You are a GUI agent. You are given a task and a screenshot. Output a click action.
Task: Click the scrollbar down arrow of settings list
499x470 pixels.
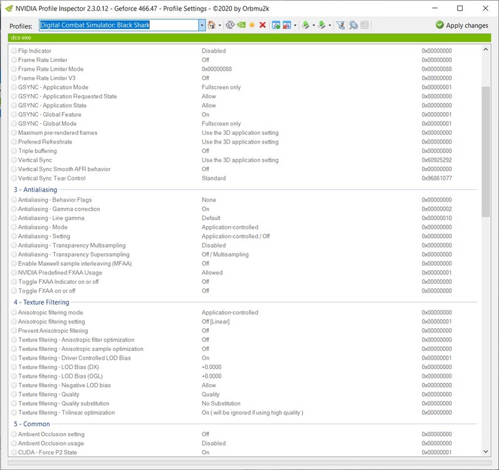[x=486, y=452]
